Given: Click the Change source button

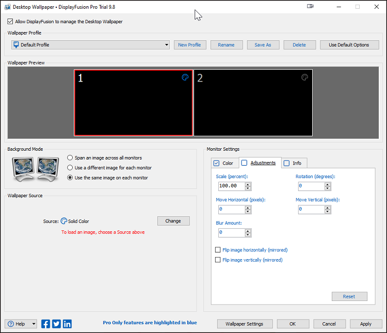Looking at the screenshot, I should [173, 221].
